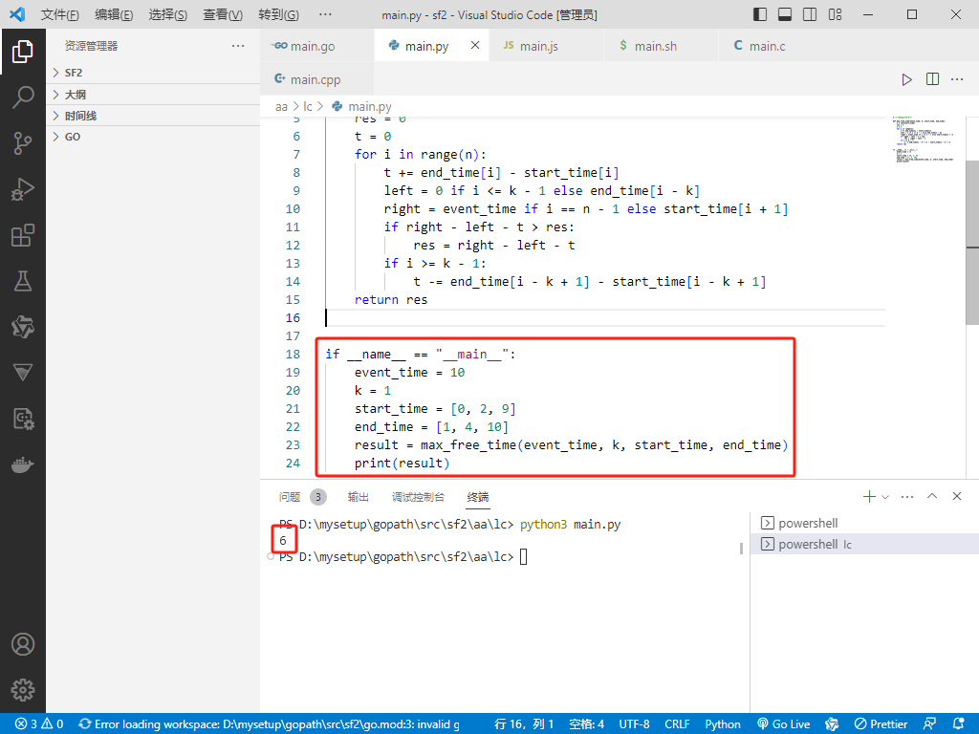Close the main.py editor tab

[x=475, y=45]
